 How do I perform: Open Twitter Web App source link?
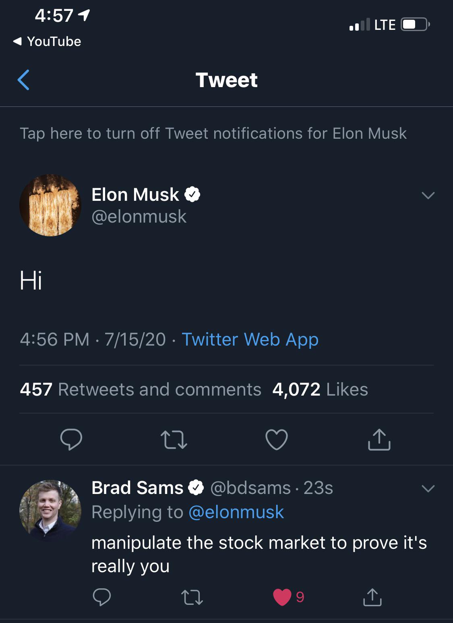[250, 340]
